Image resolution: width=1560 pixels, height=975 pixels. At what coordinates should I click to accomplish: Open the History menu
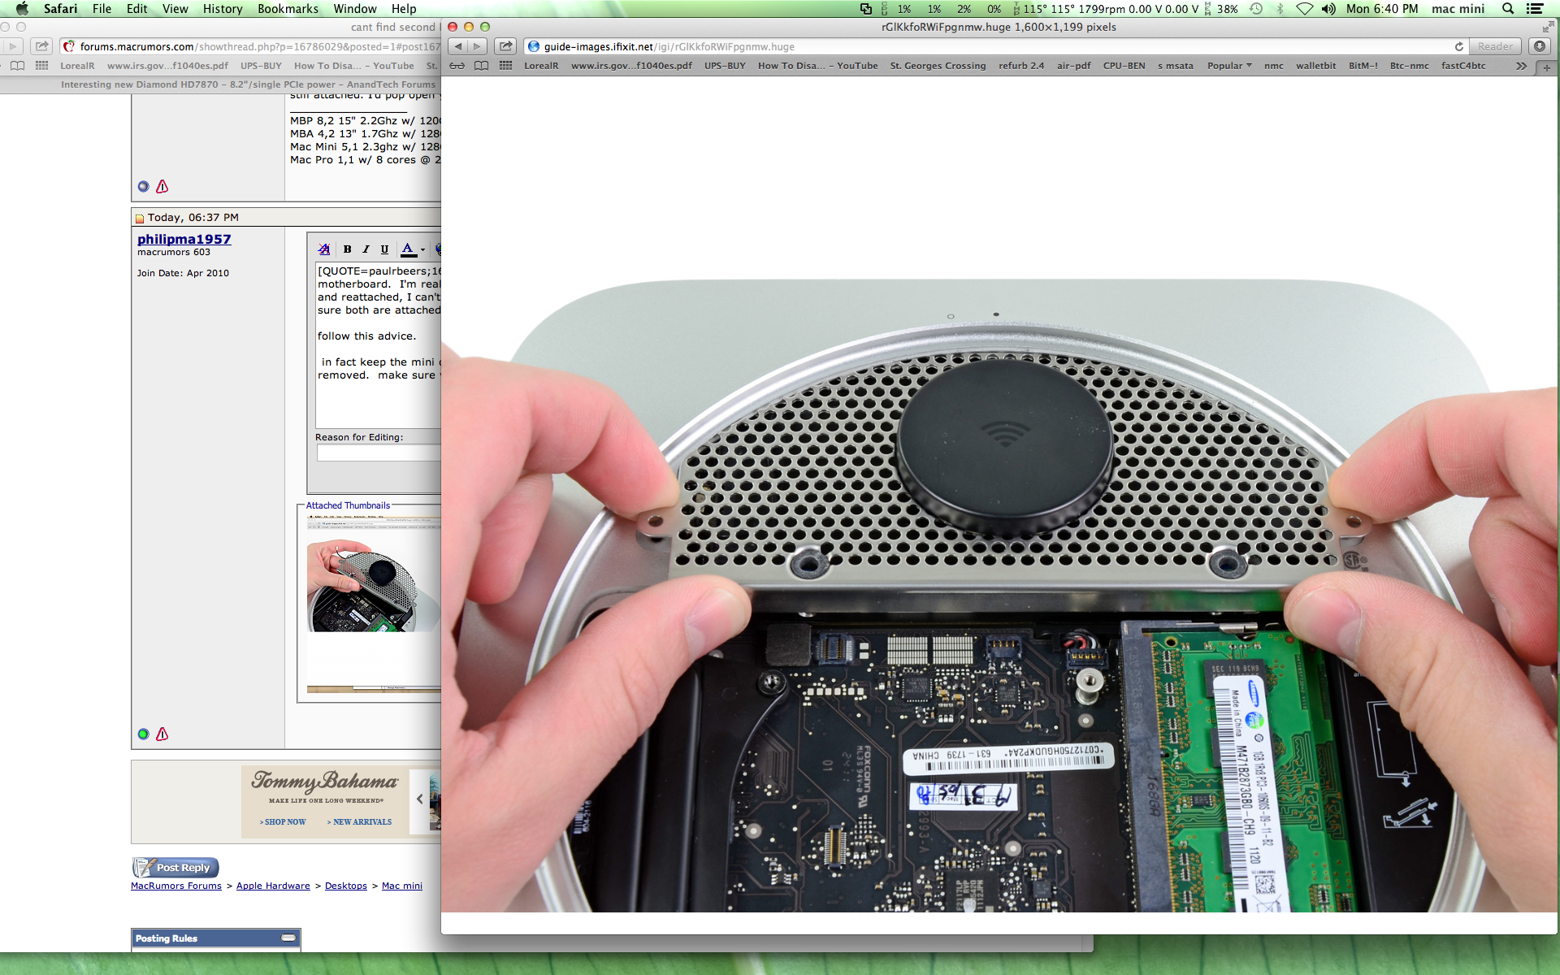coord(222,9)
